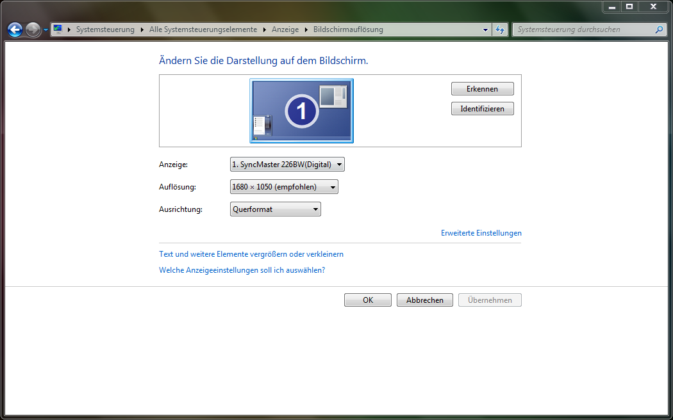Minimize the window
The image size is (673, 420).
(x=612, y=7)
